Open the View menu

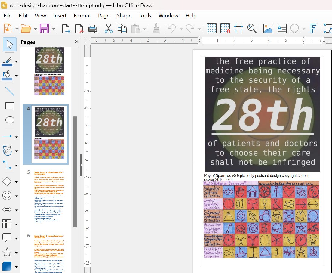[40, 16]
